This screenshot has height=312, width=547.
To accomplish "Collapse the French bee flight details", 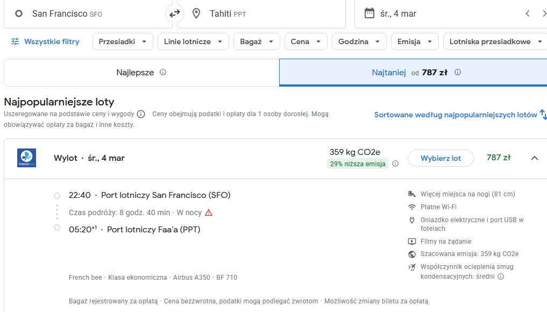I will [535, 158].
